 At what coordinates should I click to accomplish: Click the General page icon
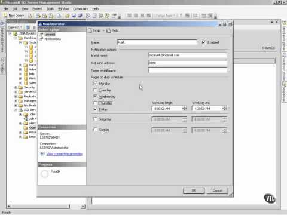(41, 35)
